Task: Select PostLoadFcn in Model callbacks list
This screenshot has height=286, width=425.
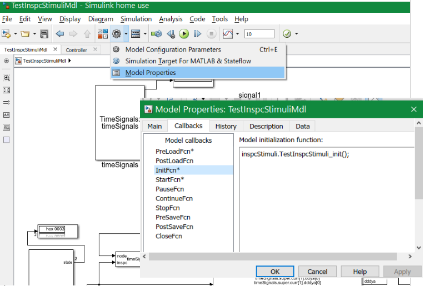Action: pyautogui.click(x=174, y=161)
